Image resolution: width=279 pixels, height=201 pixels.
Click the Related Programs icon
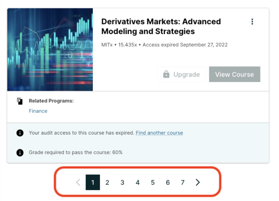click(20, 101)
